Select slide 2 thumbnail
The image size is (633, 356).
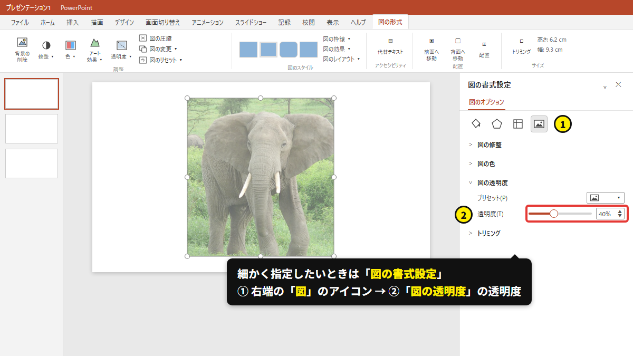click(32, 129)
